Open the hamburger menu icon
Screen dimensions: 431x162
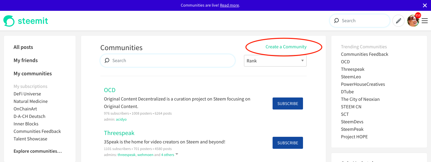425,21
